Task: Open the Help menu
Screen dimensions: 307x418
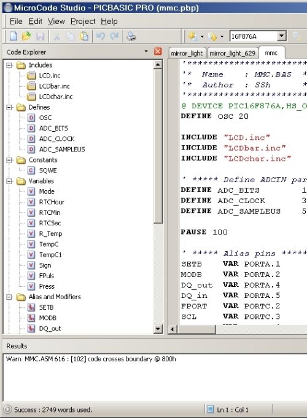Action: [109, 21]
